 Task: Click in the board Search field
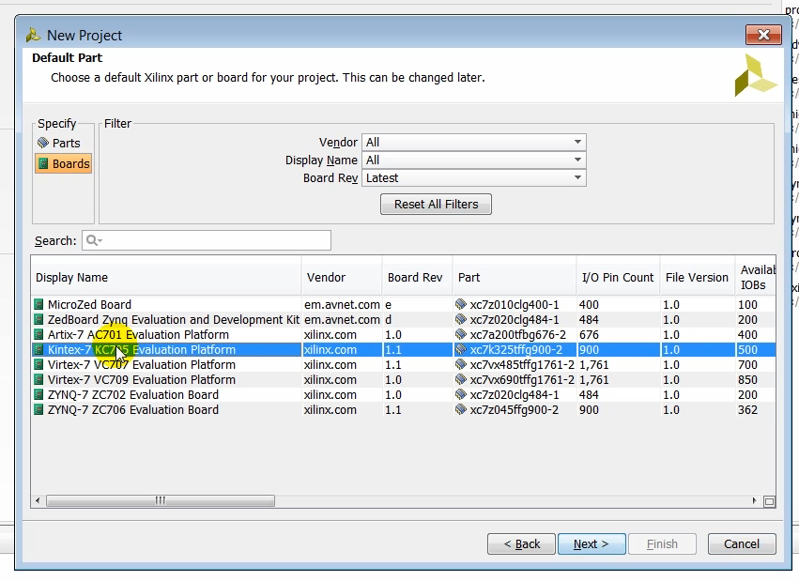214,240
